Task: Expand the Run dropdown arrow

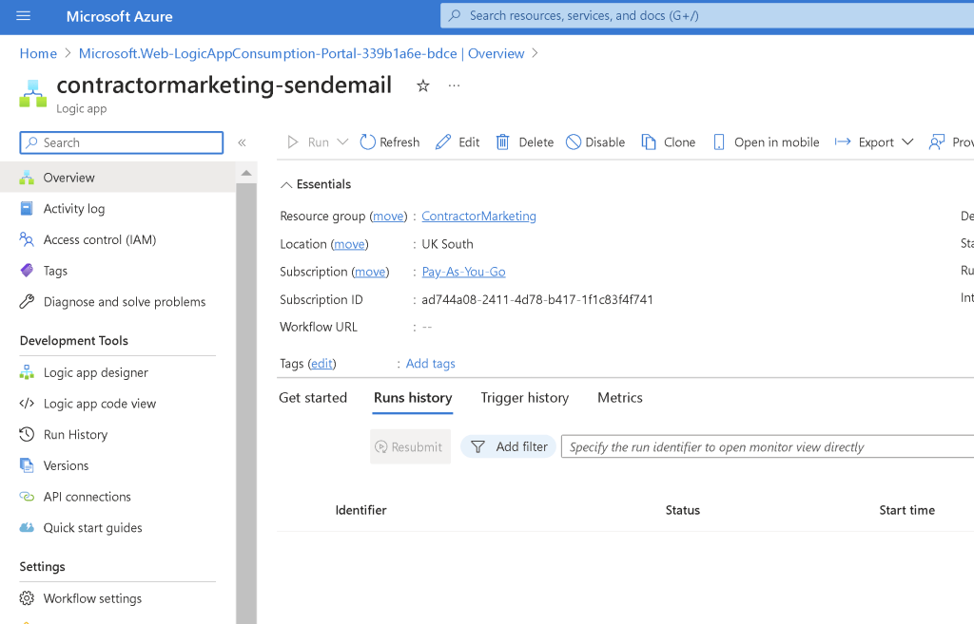Action: point(342,142)
